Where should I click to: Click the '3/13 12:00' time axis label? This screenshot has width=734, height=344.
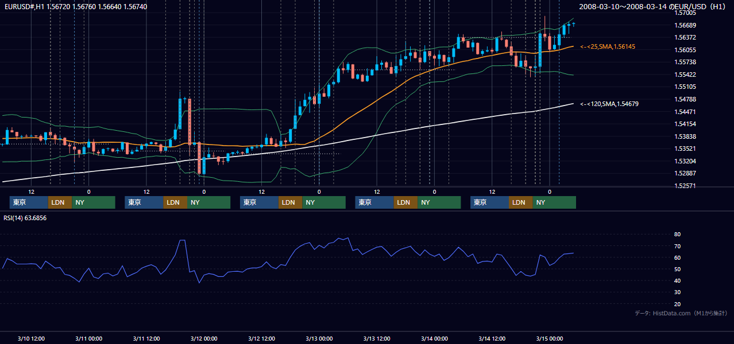pos(377,338)
